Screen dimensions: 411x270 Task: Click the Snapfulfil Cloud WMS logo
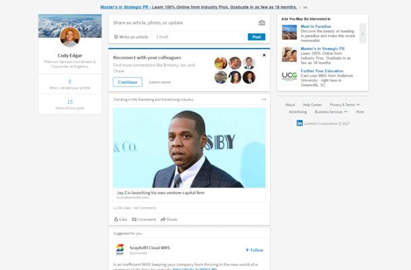point(119,250)
